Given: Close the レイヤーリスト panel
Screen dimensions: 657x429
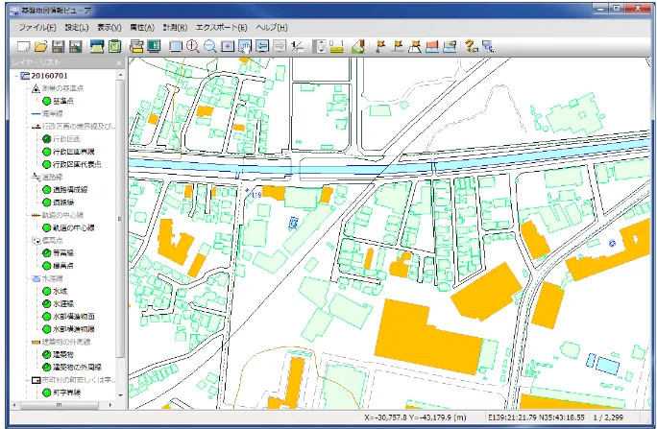Looking at the screenshot, I should point(118,62).
